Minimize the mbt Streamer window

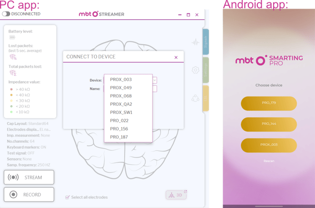pos(180,14)
